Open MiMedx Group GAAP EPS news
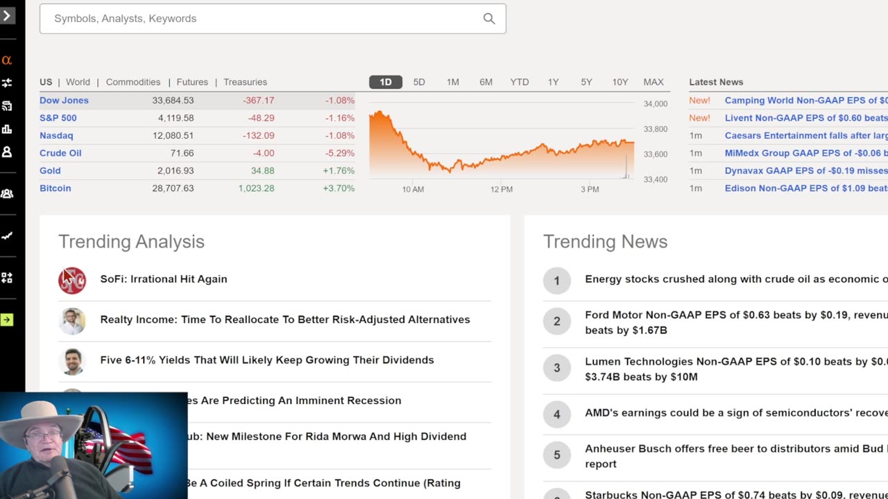888x499 pixels. click(806, 153)
